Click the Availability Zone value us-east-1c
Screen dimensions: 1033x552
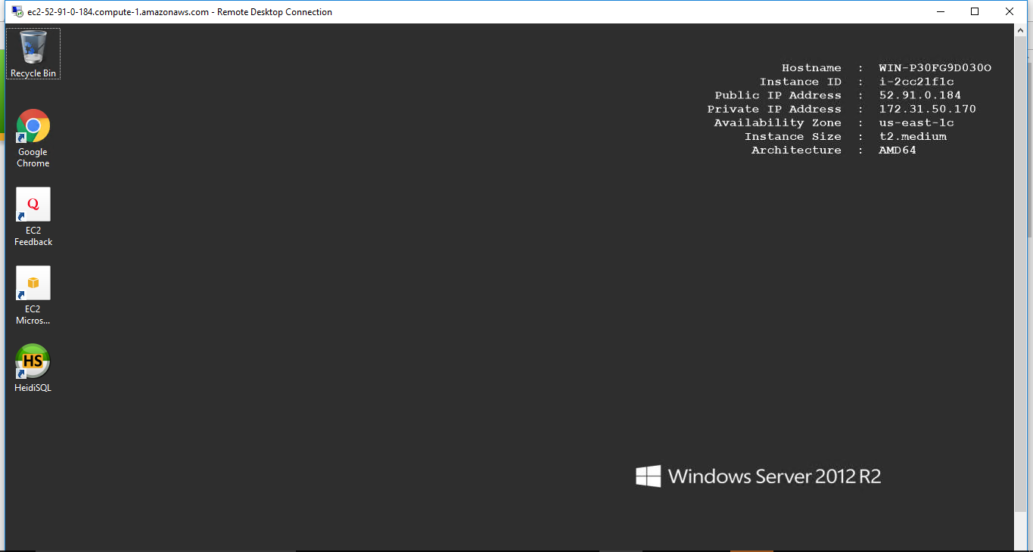[x=916, y=122]
